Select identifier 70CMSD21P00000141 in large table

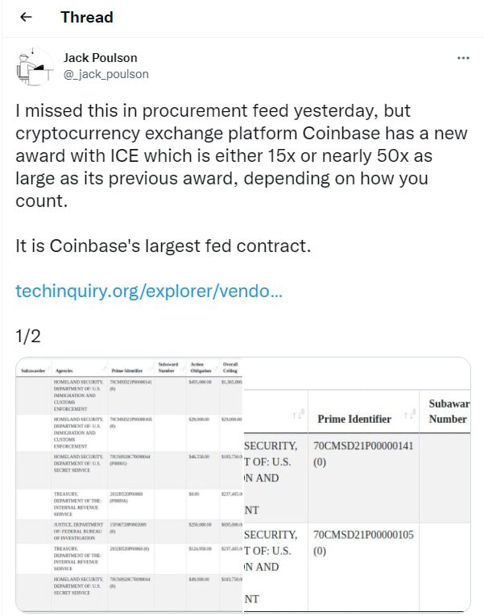[363, 446]
